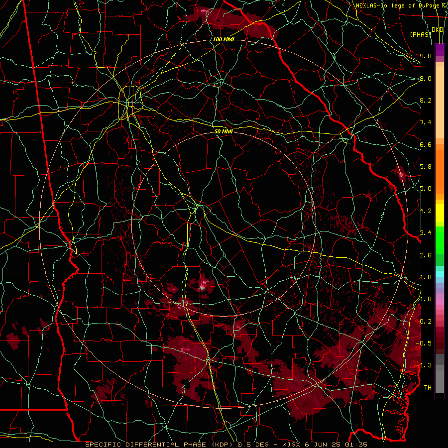
Task: Click "SPECIFIC DIFFERENTIAL PHASE" in the caption
Action: click(x=145, y=445)
